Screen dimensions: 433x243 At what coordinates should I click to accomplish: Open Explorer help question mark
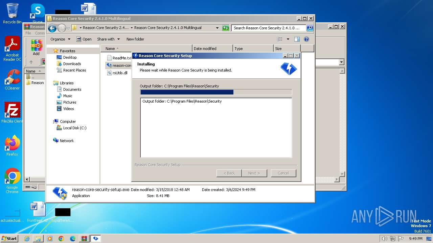(306, 39)
